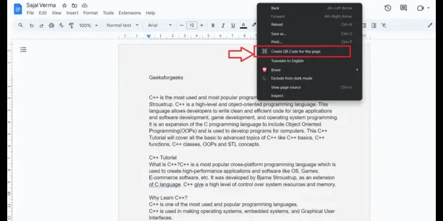Select Exclude from dark mode
The image size is (443, 221).
click(x=310, y=78)
